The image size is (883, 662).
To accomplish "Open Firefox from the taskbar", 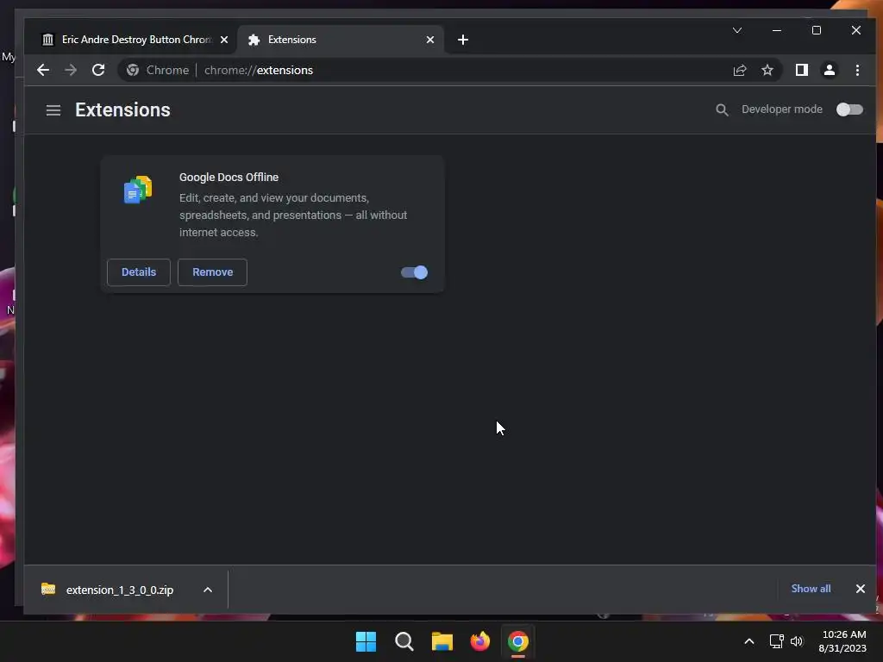I will [480, 641].
